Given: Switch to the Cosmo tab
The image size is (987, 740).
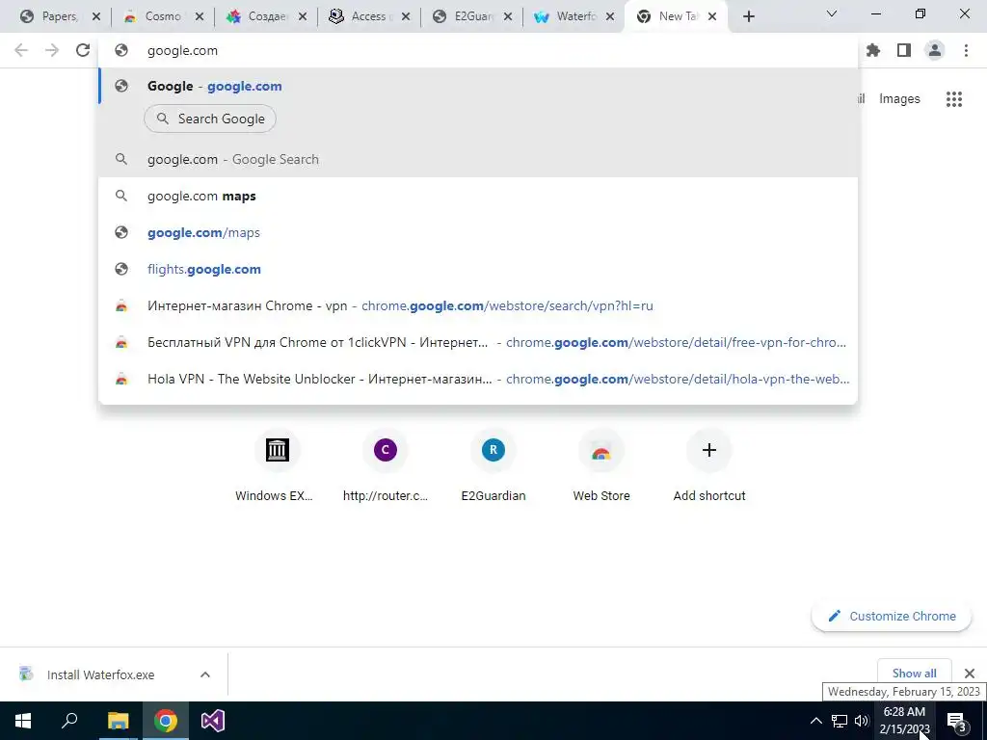Looking at the screenshot, I should coord(162,16).
